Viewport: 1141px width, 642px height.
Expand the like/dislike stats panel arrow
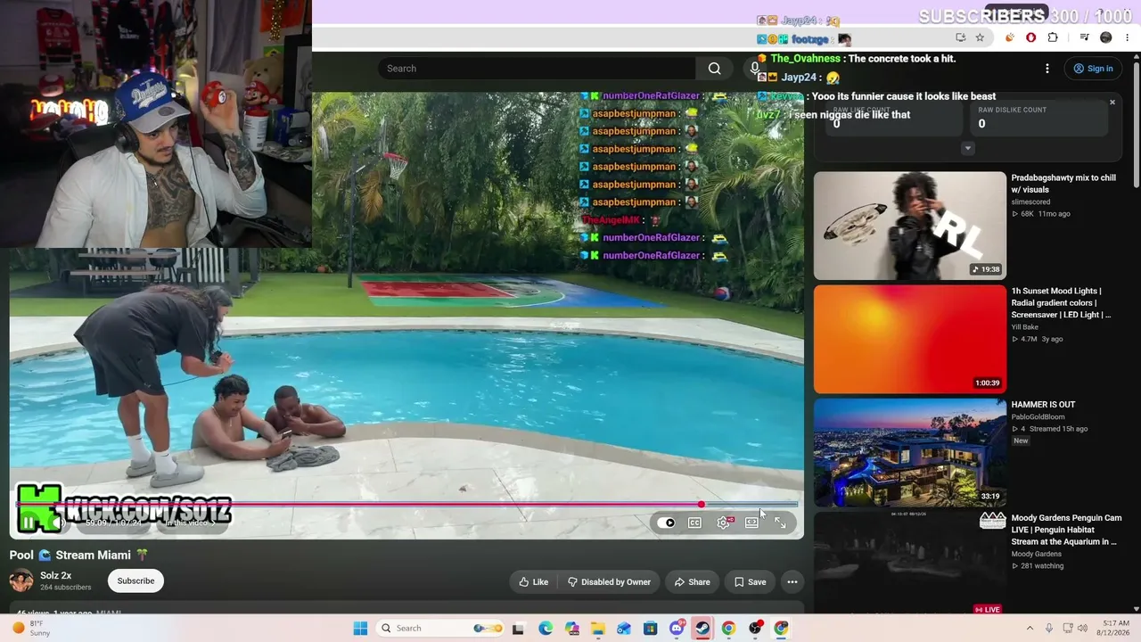pos(967,148)
